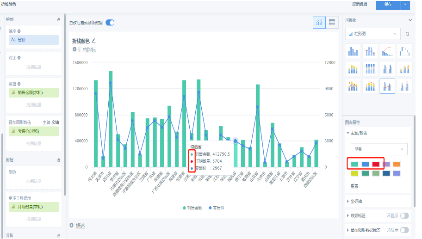Click the 重置 reset colors link
The image size is (422, 239).
coord(354,186)
